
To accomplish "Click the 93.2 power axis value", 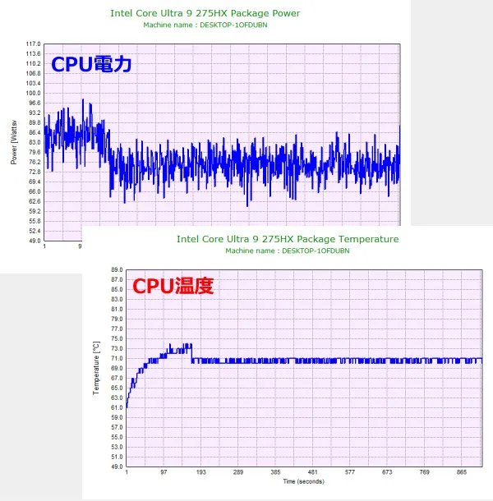I will tap(35, 113).
